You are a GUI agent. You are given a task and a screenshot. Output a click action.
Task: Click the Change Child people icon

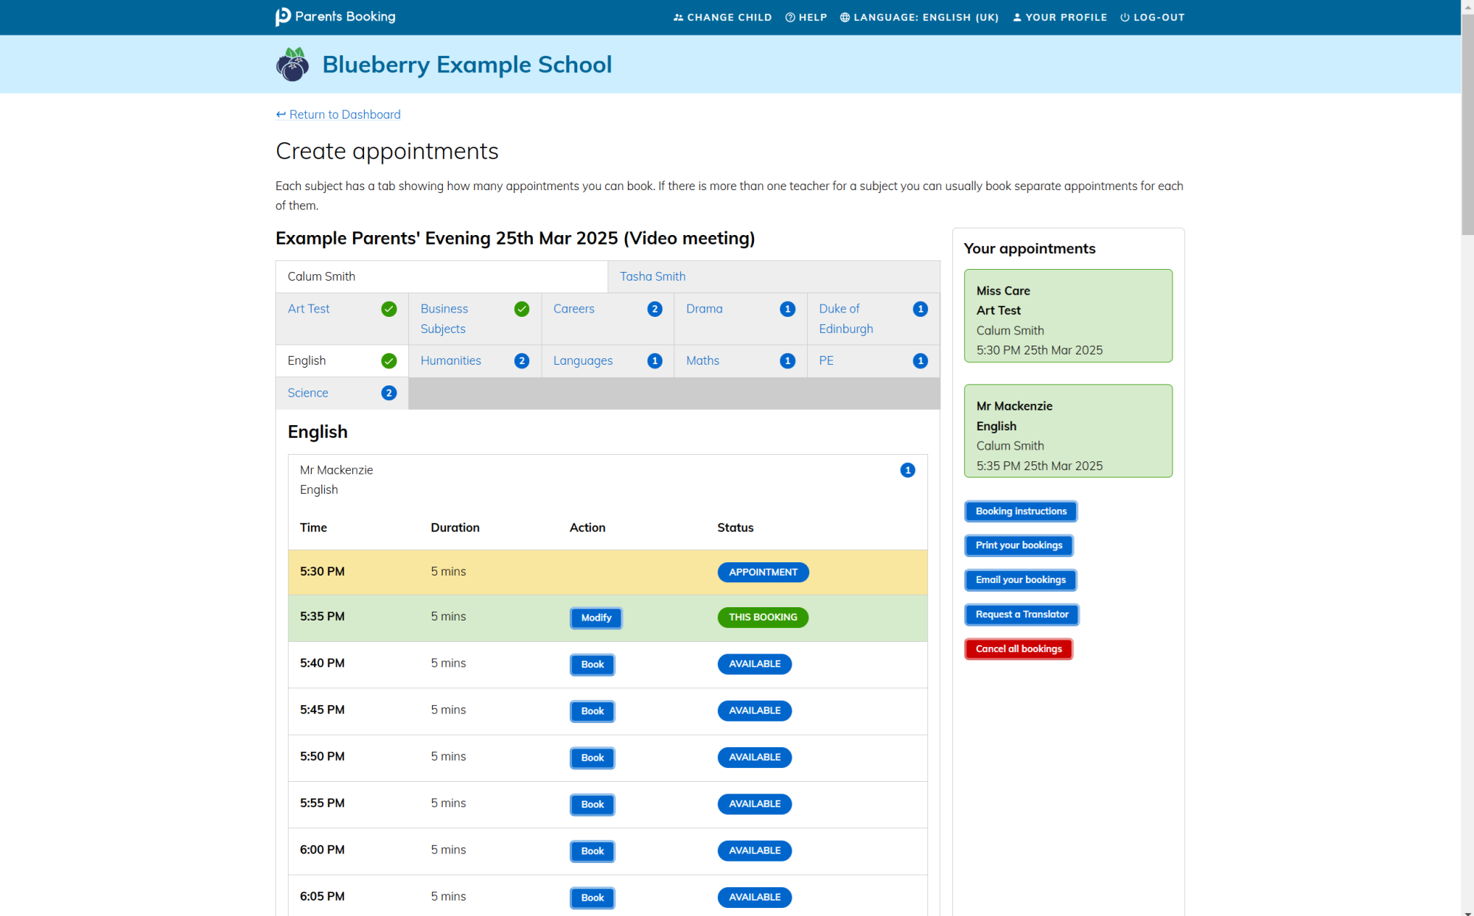pos(678,18)
